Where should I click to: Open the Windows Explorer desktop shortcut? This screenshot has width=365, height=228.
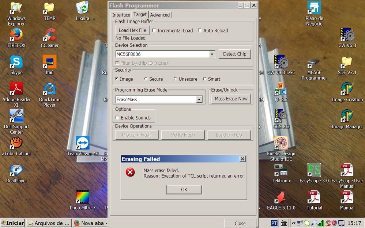16,14
